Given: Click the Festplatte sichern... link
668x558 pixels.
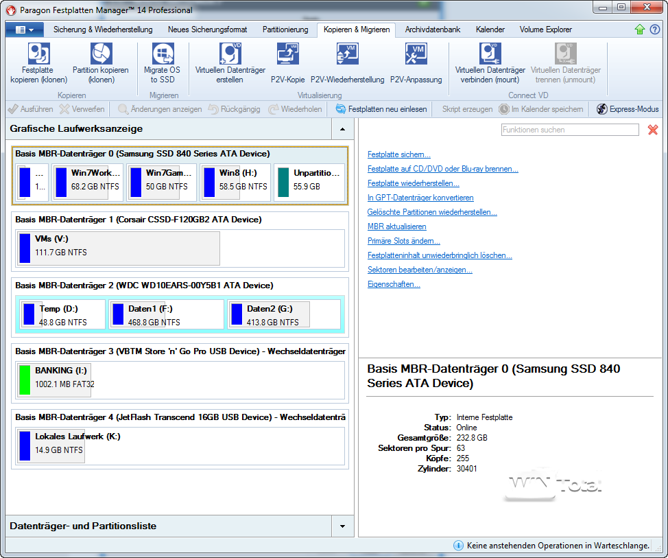Looking at the screenshot, I should coord(398,155).
